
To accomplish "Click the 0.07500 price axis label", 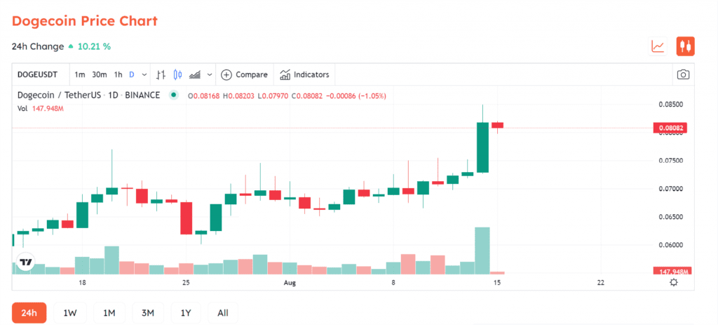I will pyautogui.click(x=671, y=161).
